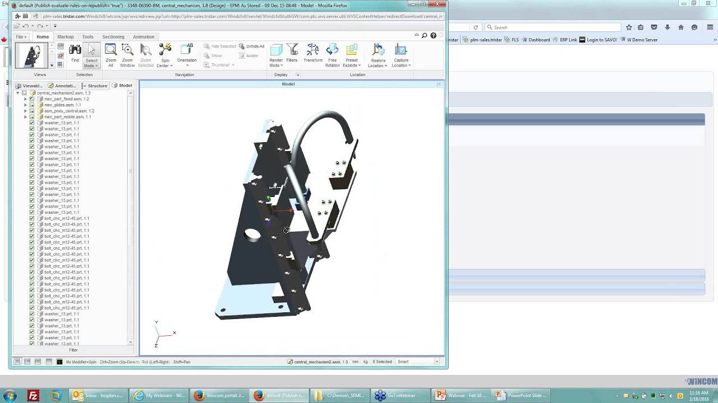The height and width of the screenshot is (403, 718).
Task: Click the Capture Location icon
Action: click(401, 50)
